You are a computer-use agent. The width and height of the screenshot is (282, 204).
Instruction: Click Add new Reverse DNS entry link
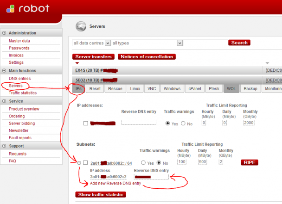tap(115, 183)
